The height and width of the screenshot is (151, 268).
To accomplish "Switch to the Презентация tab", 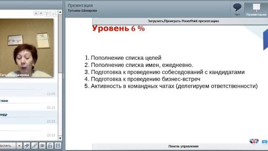I will coord(256,10).
